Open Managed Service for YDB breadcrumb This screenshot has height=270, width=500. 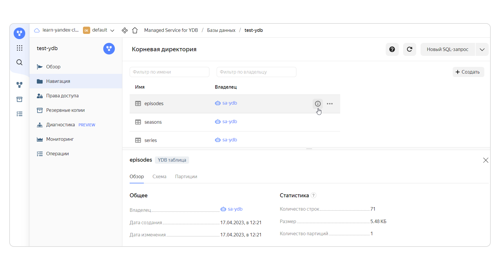[171, 30]
